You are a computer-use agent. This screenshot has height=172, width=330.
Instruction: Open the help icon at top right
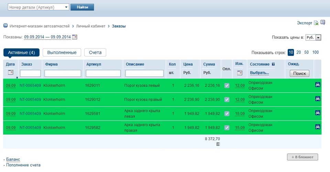point(323,22)
